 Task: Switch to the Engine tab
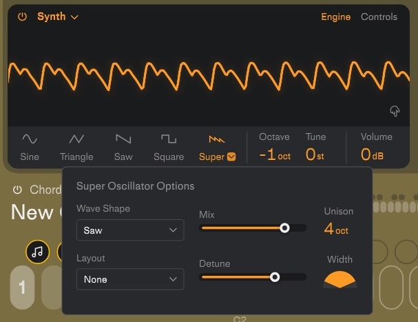336,17
